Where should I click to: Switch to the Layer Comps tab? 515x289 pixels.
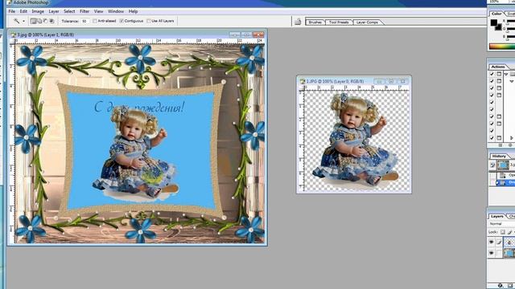click(x=367, y=22)
